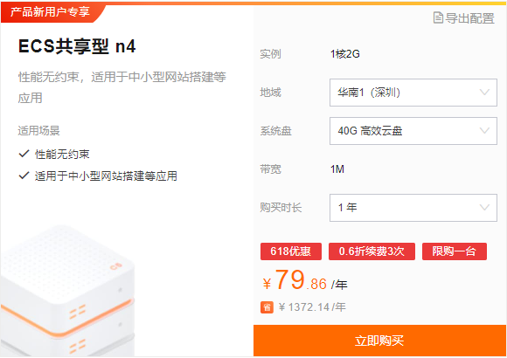Click the 立即购买 orange button

coord(379,341)
